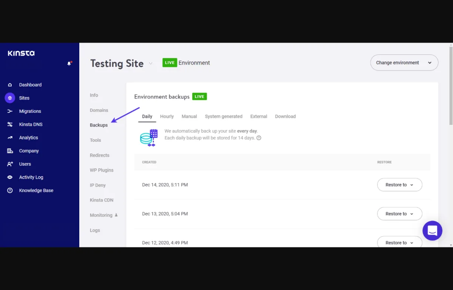
Task: Open the notifications bell icon
Action: (x=69, y=63)
